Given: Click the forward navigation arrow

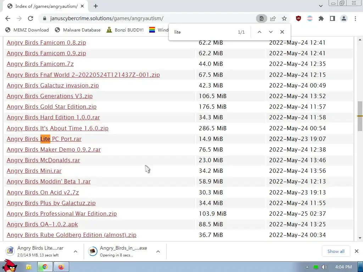Looking at the screenshot, I should (19, 18).
